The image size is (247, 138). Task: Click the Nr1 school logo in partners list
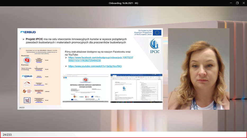point(27,100)
